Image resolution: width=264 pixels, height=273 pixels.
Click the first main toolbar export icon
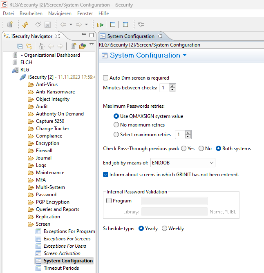(x=10, y=24)
